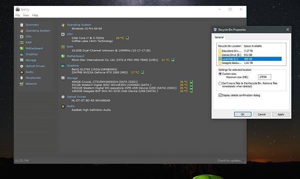Select the Custom size radio button

tap(220, 74)
